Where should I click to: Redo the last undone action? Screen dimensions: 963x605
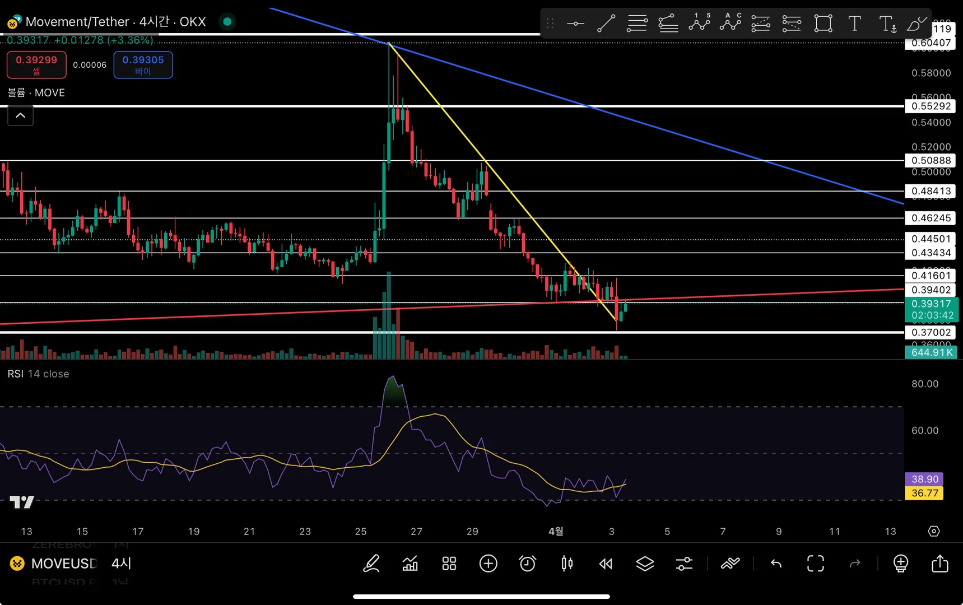point(855,564)
